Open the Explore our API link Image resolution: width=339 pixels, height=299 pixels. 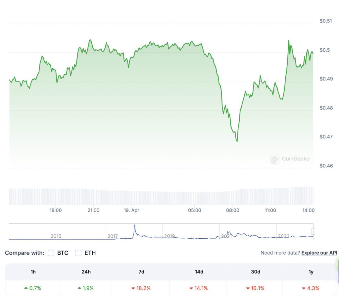(319, 253)
